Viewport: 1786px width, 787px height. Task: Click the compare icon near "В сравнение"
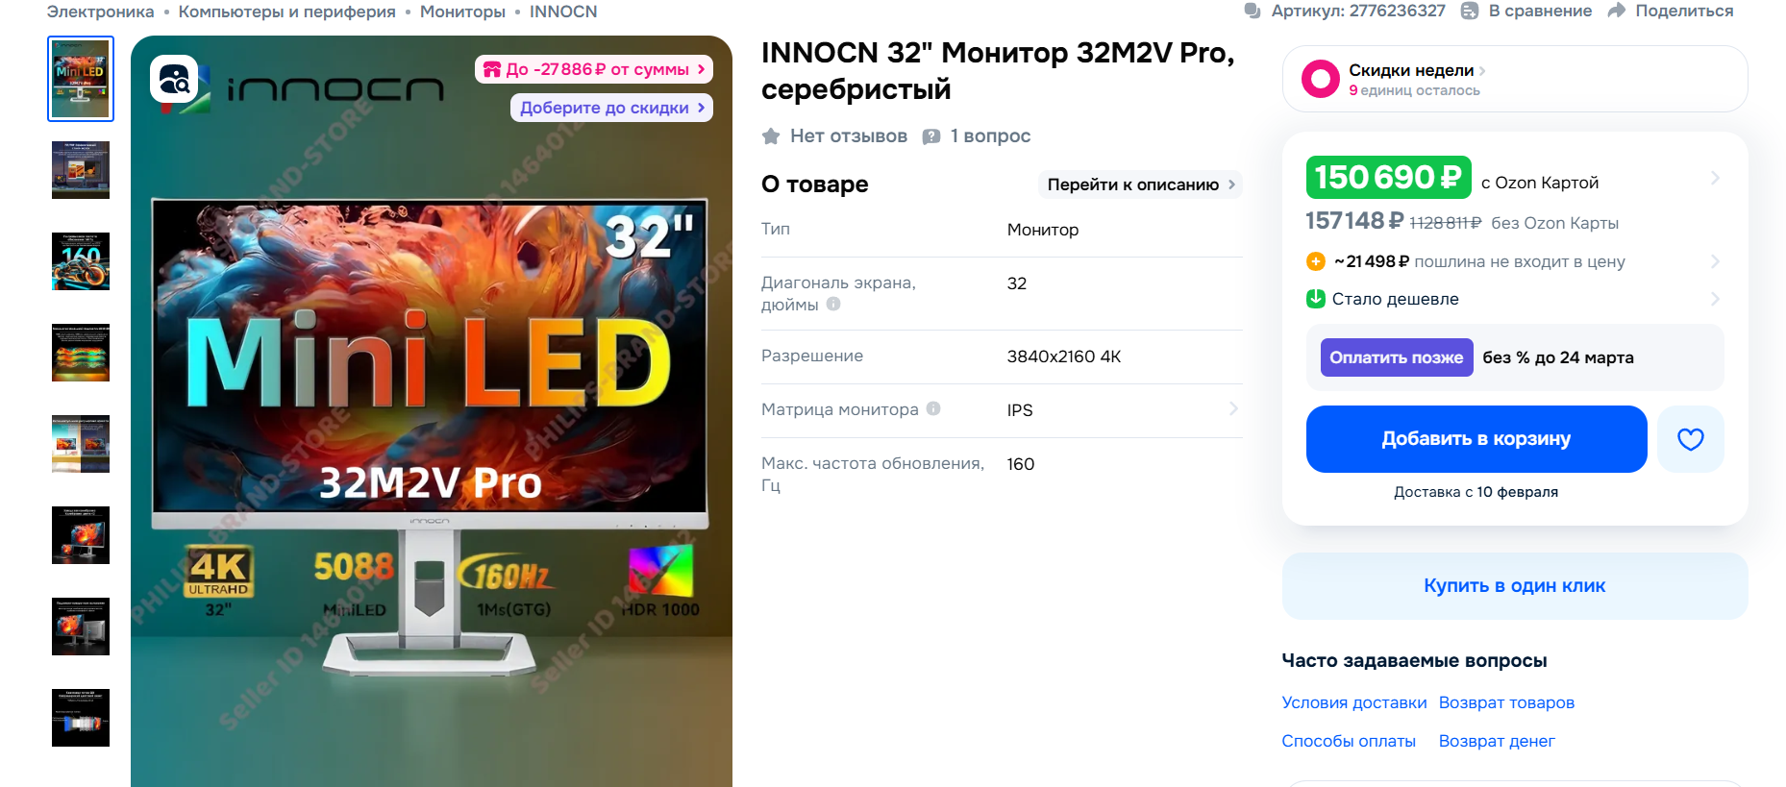tap(1469, 11)
